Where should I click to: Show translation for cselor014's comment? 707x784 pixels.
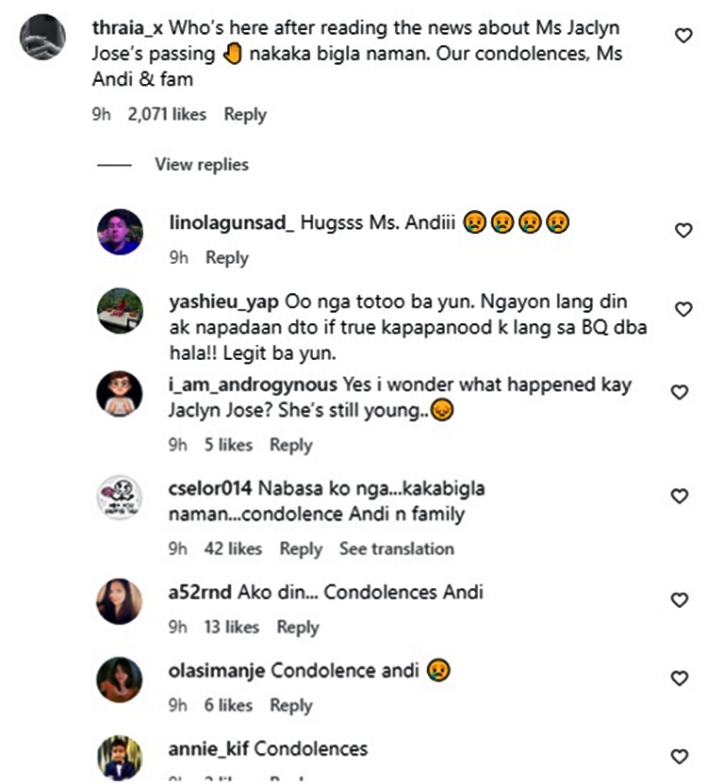[x=396, y=548]
